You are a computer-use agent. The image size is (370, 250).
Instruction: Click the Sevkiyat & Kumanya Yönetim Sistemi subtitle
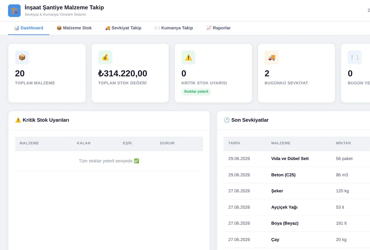coord(55,14)
